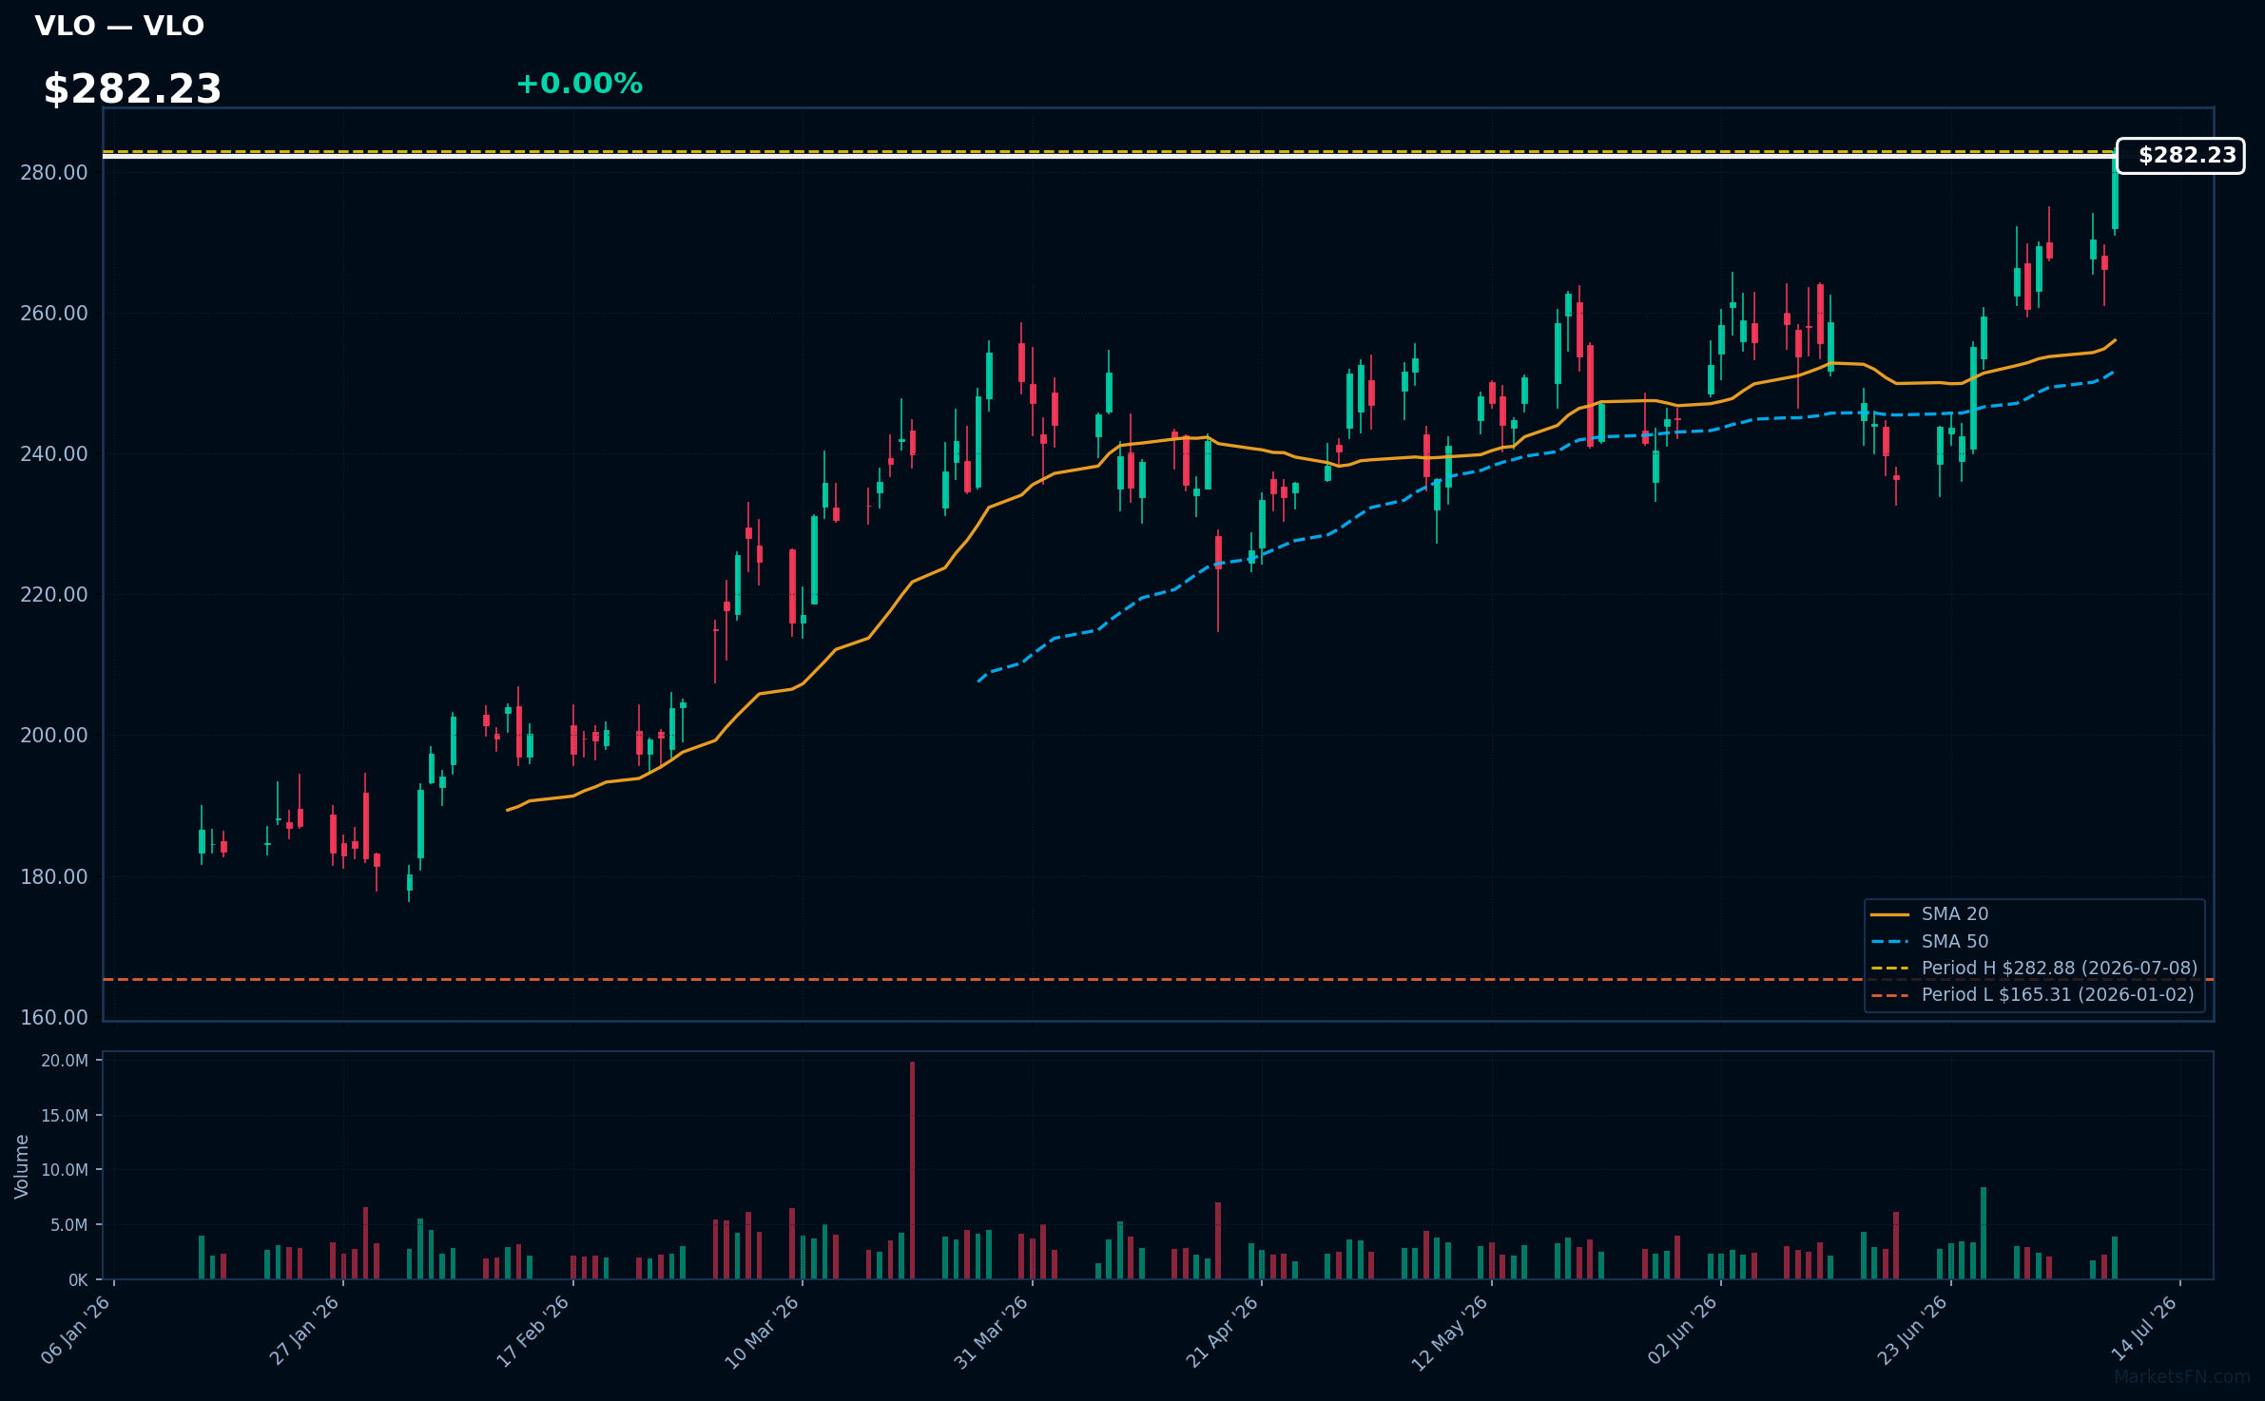Click the 02 Jun '26 date label
This screenshot has height=1401, width=2265.
1683,1329
